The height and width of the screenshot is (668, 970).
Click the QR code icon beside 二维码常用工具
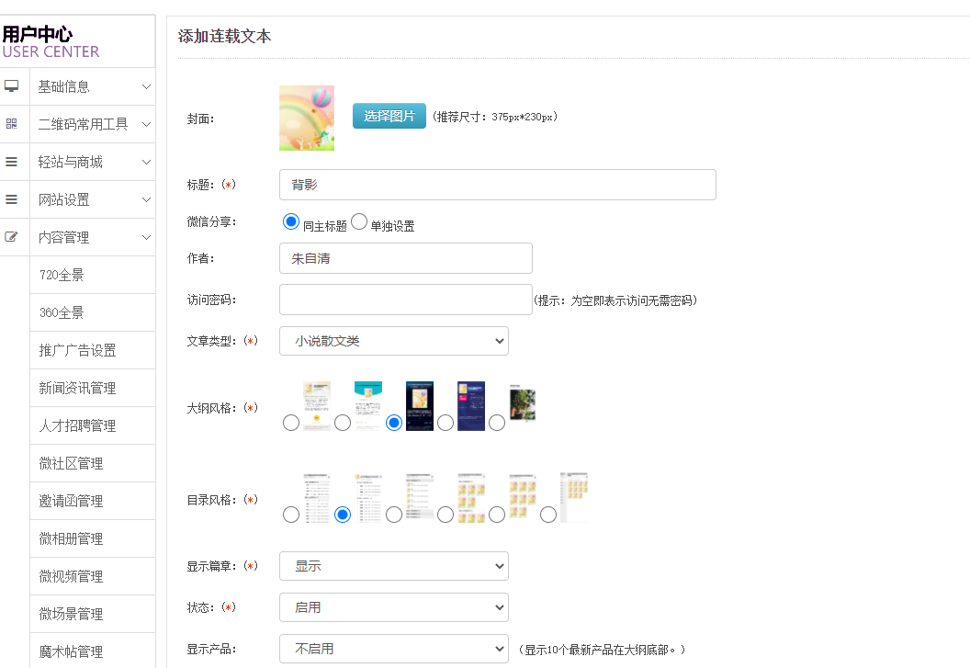point(12,124)
